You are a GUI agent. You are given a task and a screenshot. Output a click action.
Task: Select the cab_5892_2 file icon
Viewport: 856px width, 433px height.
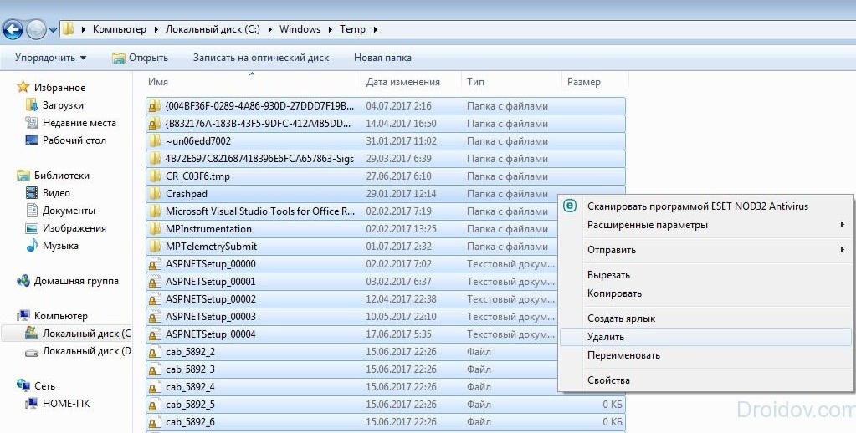coord(155,352)
